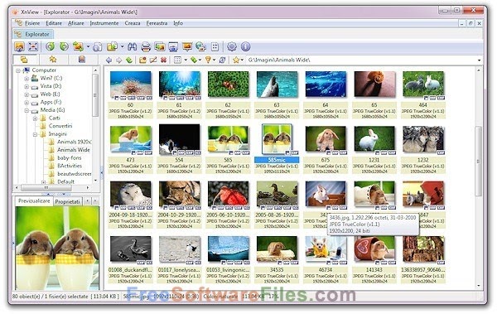Open the Info menu
The height and width of the screenshot is (314, 497).
[x=178, y=23]
